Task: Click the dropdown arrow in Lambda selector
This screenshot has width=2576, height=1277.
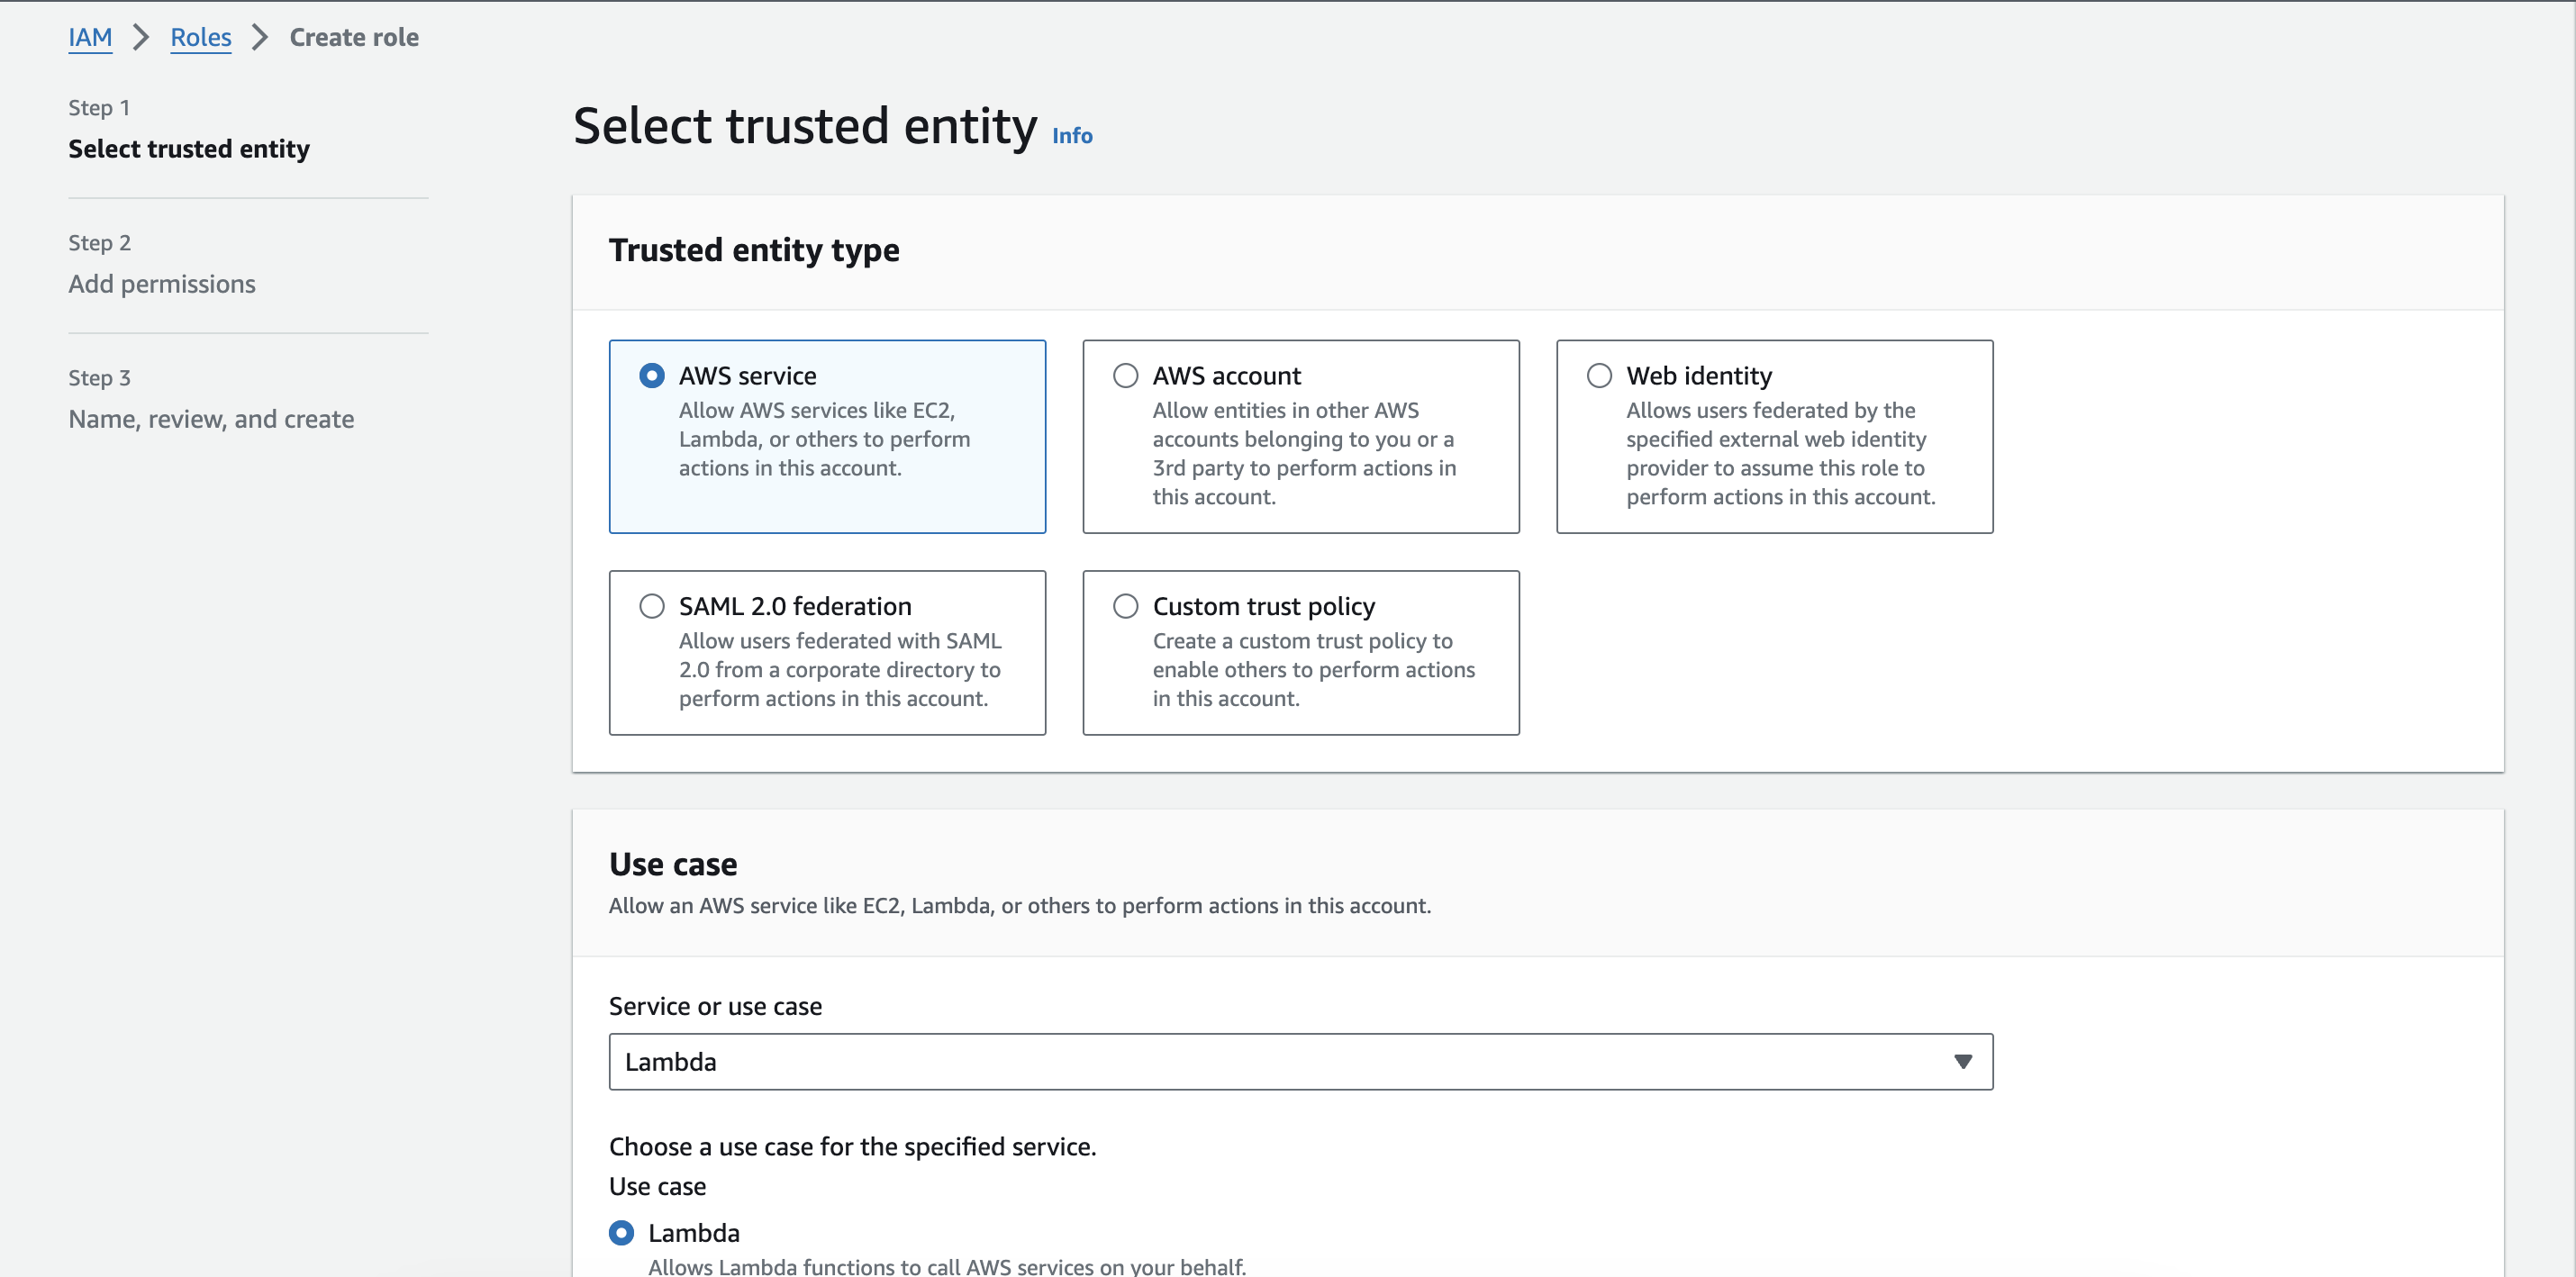Action: coord(1963,1061)
